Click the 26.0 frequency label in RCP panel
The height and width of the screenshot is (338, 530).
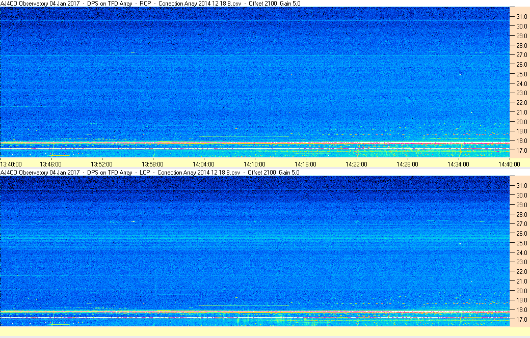(521, 65)
